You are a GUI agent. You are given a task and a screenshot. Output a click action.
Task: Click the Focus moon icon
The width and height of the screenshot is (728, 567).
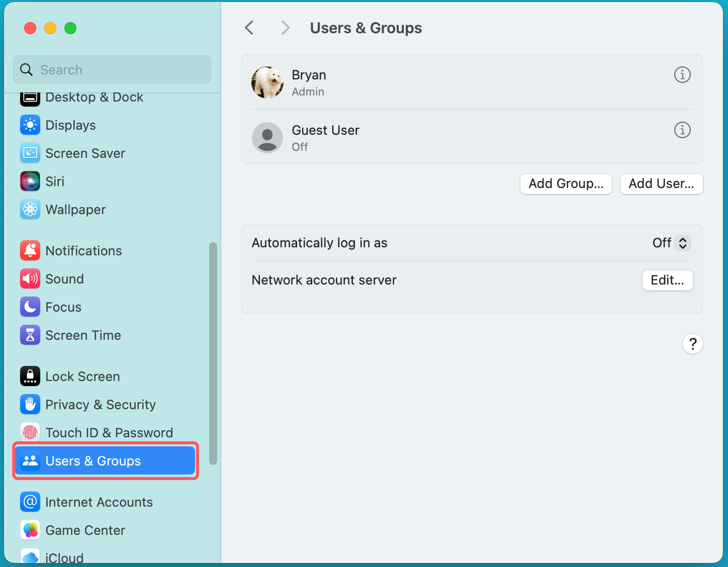coord(30,307)
